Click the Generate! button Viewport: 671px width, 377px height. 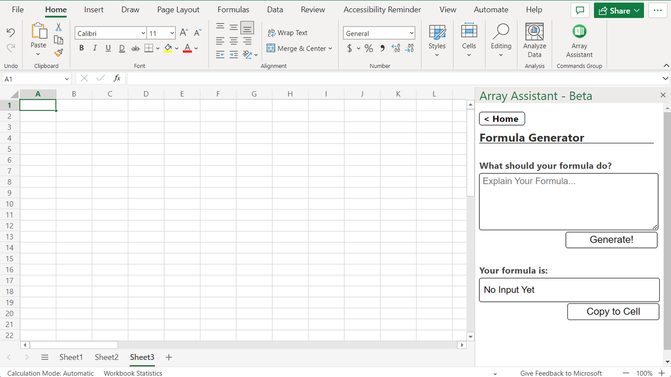[612, 240]
